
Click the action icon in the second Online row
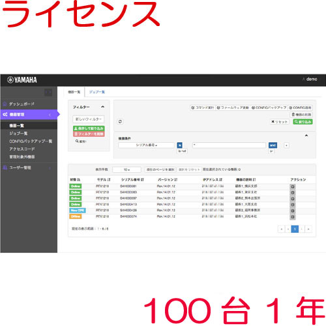[293, 192]
